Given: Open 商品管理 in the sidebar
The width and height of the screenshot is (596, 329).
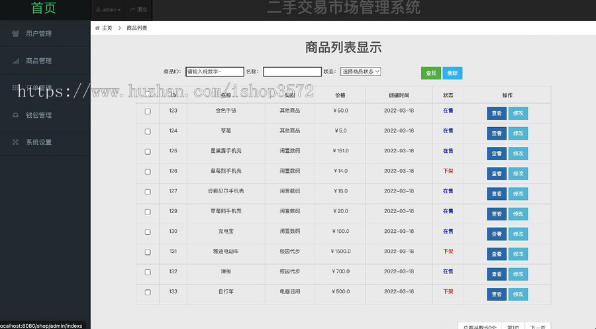Looking at the screenshot, I should pos(45,61).
